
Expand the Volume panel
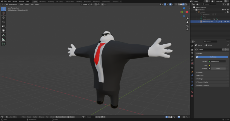[200, 72]
